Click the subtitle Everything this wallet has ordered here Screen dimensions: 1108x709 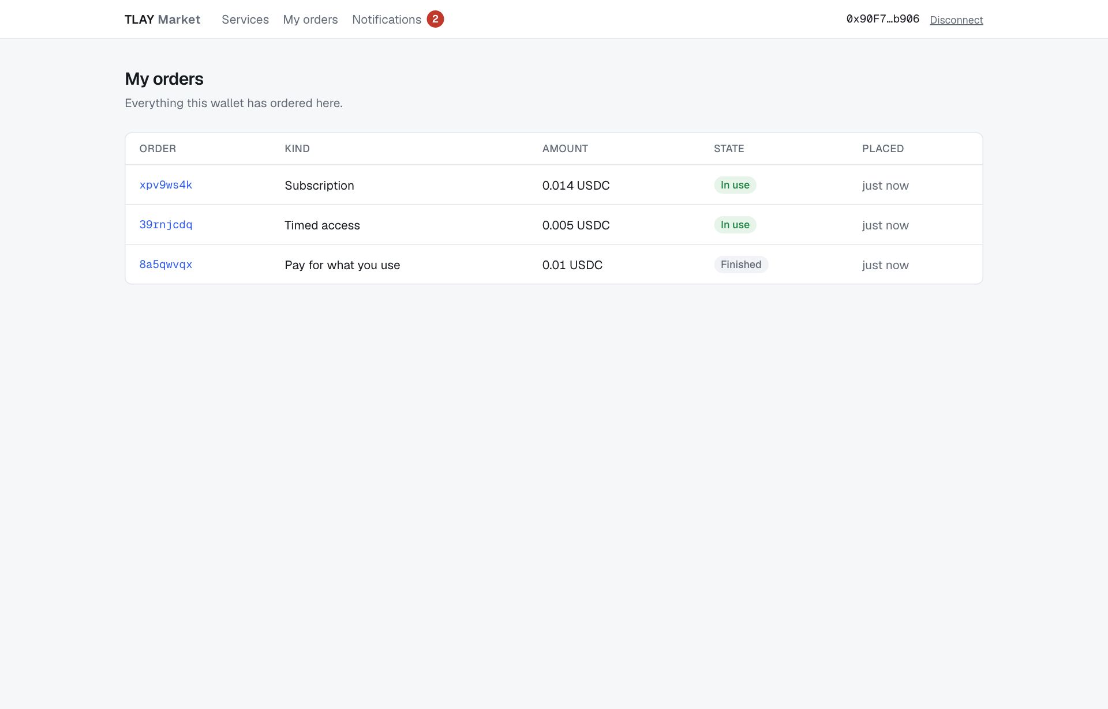(234, 103)
